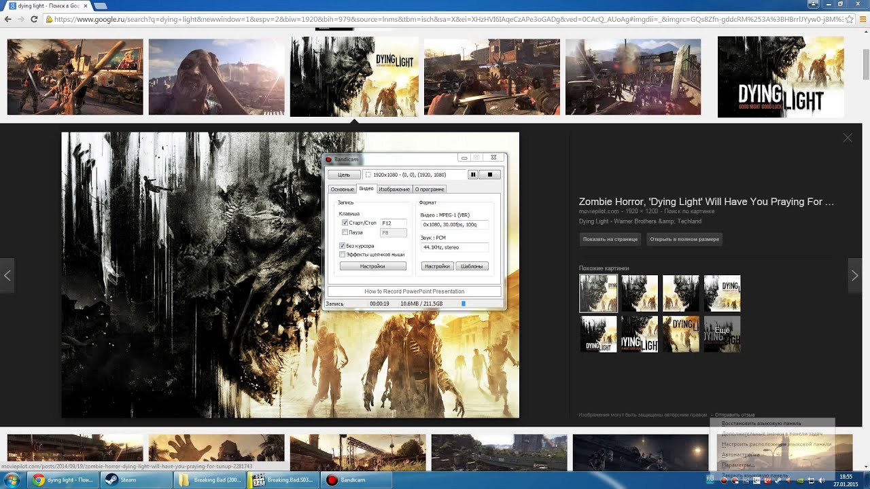Viewport: 870px width, 489px height.
Task: Open the Изображение tab in Bandicam
Action: pos(394,189)
